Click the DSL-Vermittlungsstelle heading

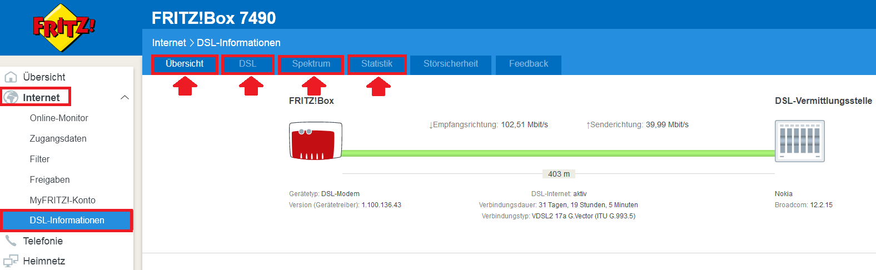tap(823, 101)
